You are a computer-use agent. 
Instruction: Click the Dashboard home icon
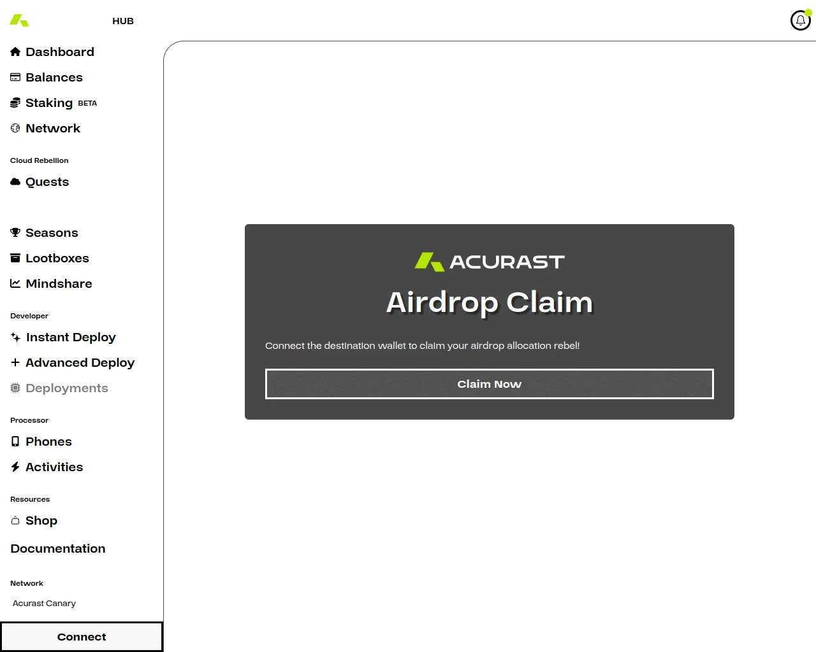(15, 52)
